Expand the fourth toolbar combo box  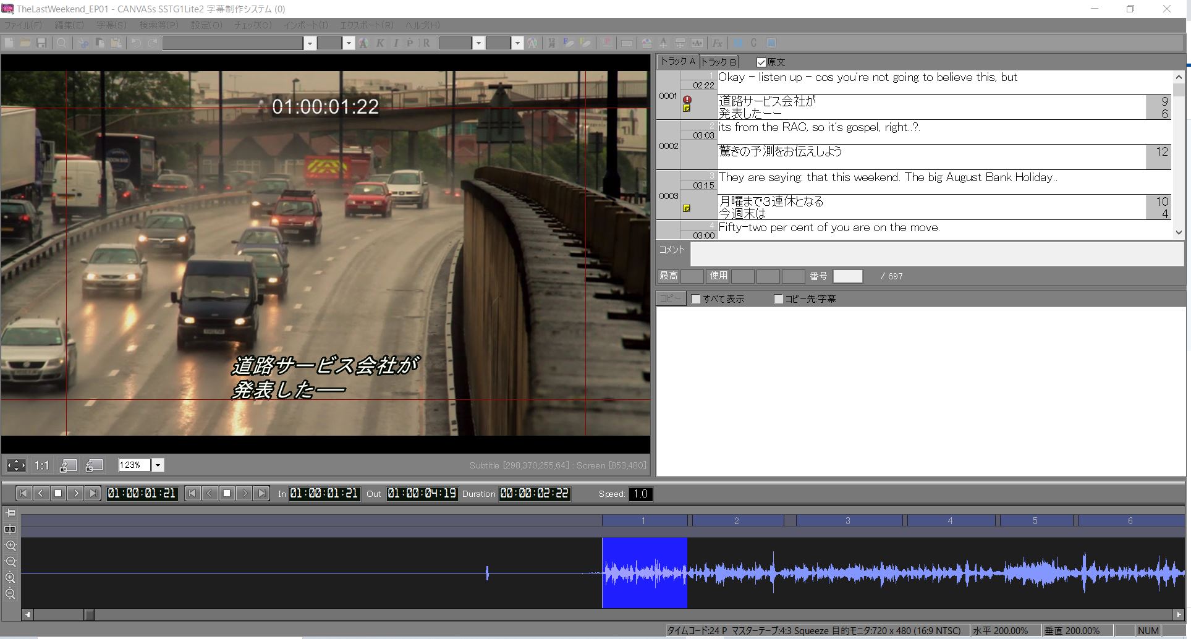click(x=517, y=43)
